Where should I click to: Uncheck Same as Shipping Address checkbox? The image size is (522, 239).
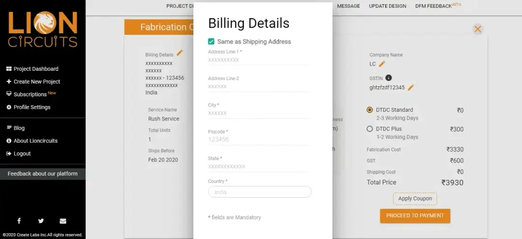(x=211, y=41)
